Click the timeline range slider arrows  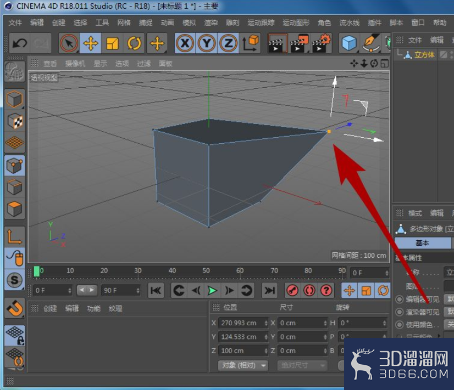(87, 290)
